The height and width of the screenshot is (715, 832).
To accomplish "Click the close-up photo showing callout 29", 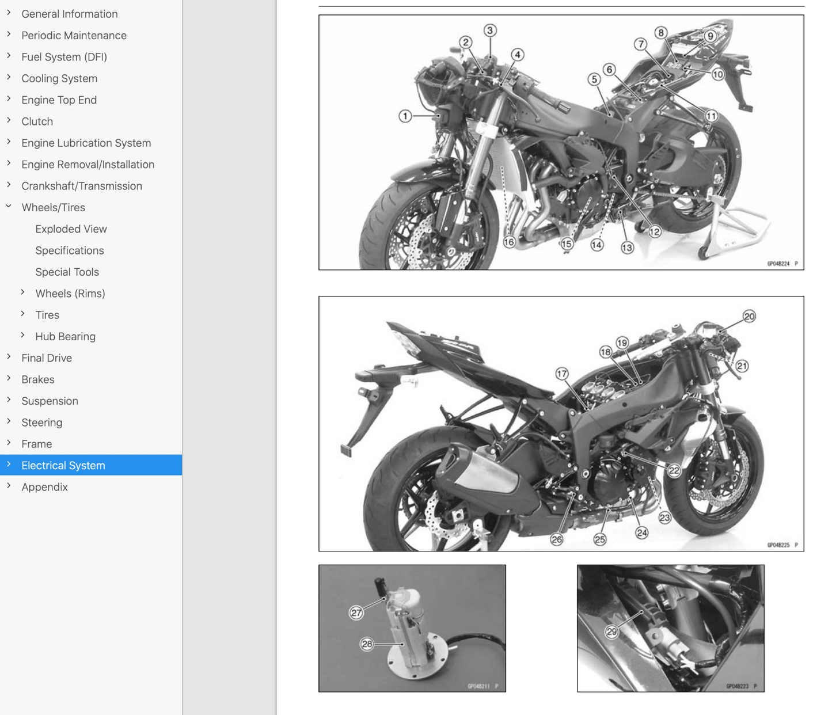I will click(x=670, y=628).
